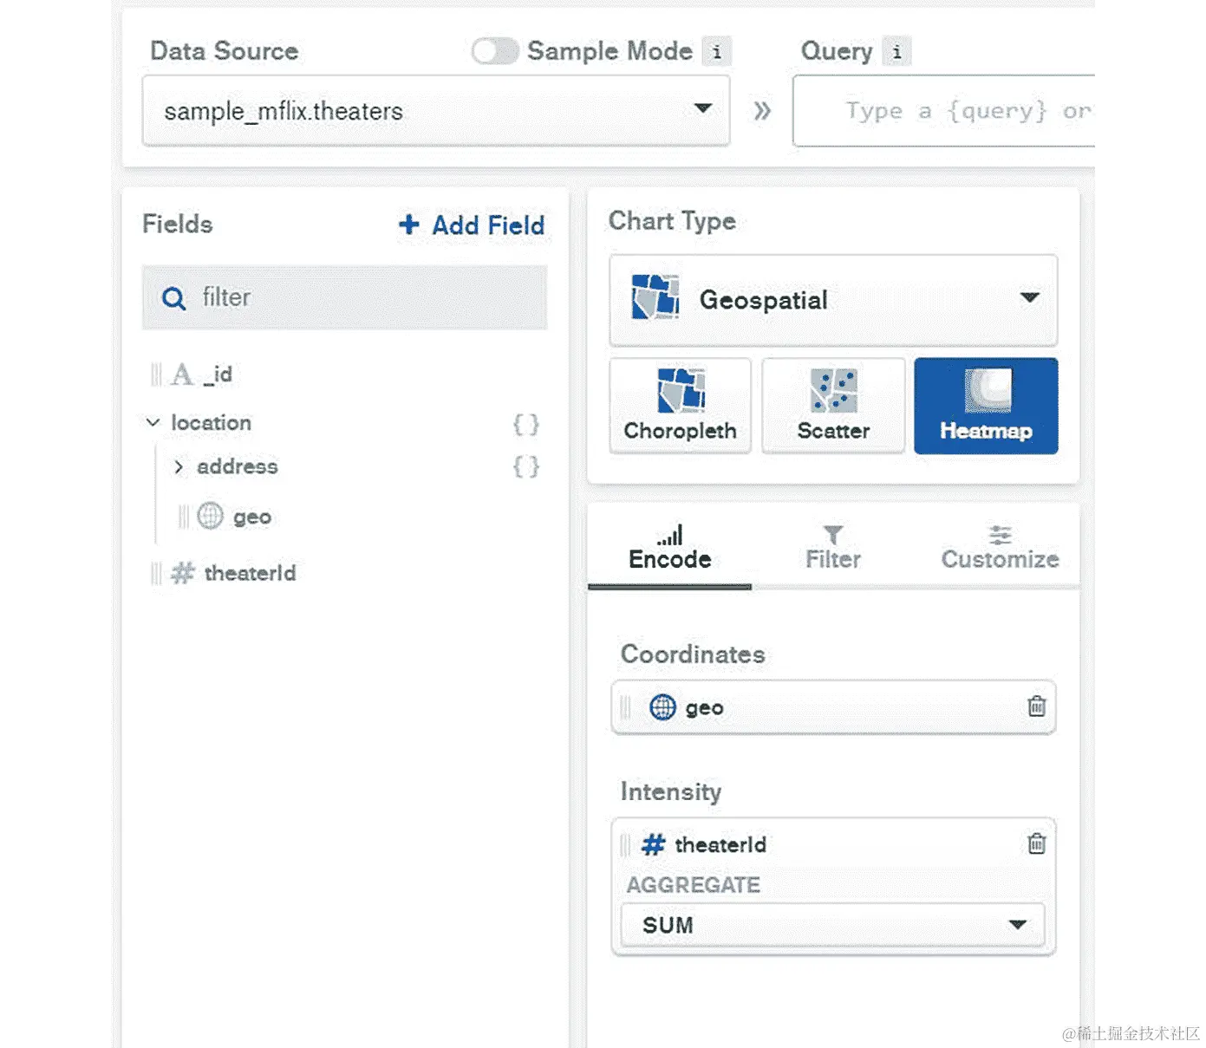The width and height of the screenshot is (1206, 1048).
Task: Switch to the Encode tab
Action: (669, 547)
